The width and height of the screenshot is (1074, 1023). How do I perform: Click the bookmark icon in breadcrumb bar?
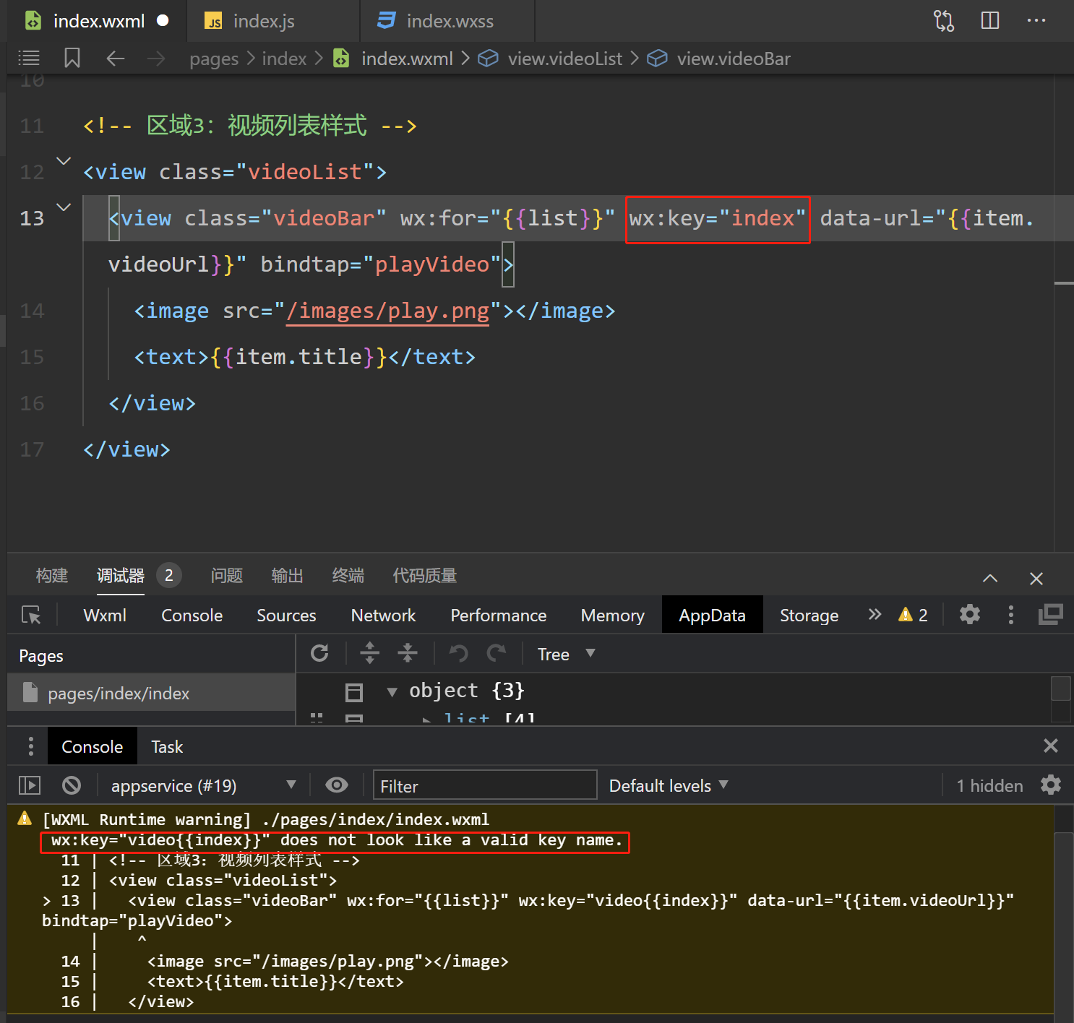(72, 59)
